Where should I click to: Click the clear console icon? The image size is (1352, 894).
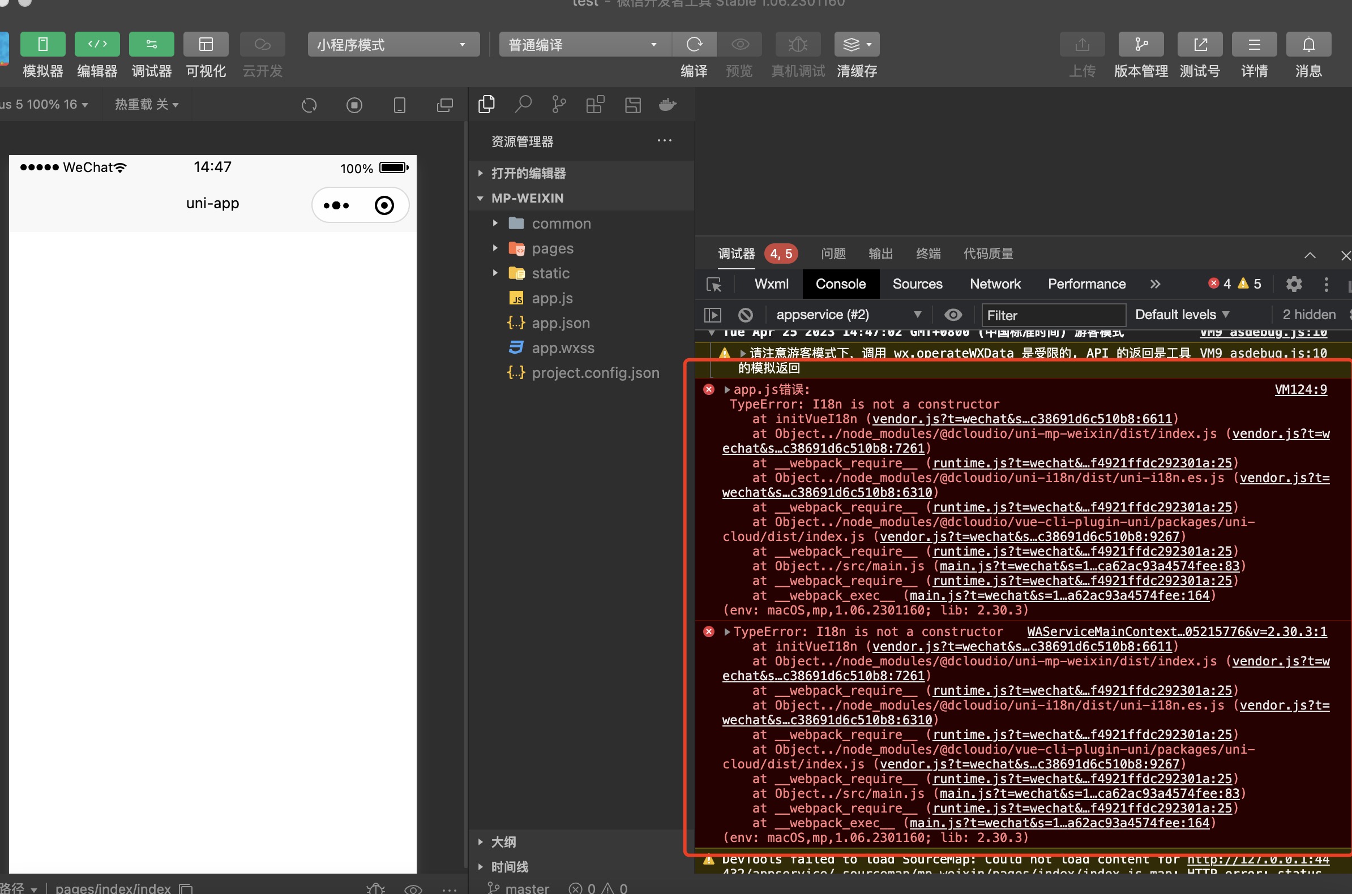pyautogui.click(x=745, y=315)
